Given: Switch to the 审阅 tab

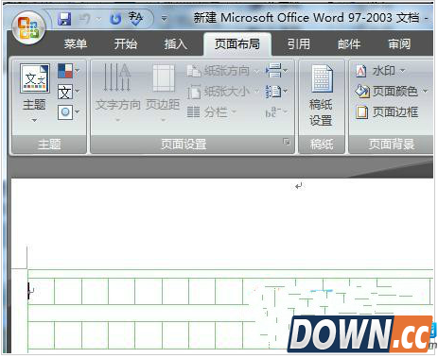Looking at the screenshot, I should point(399,43).
